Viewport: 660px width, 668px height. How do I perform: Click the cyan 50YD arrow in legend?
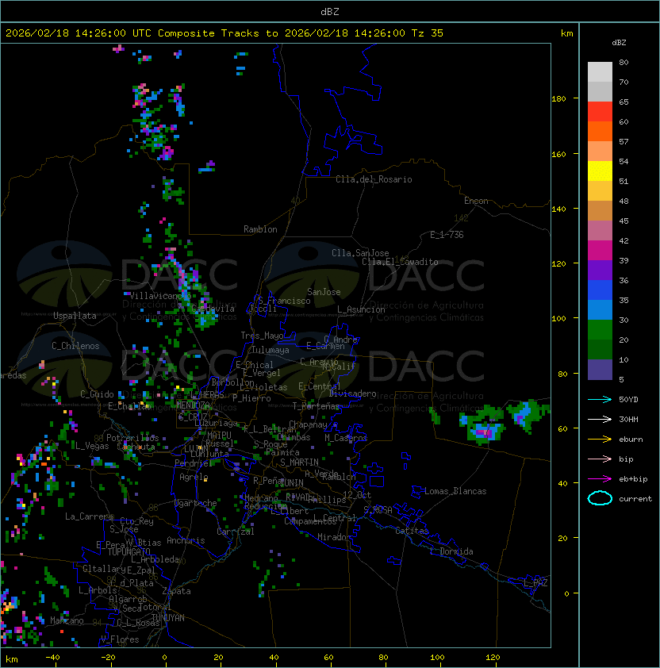pyautogui.click(x=600, y=399)
